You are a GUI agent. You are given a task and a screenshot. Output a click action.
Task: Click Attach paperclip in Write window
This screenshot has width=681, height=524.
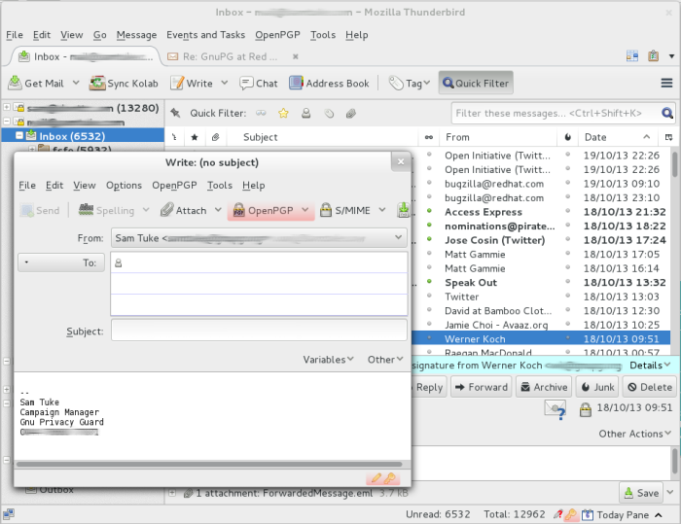coord(167,210)
